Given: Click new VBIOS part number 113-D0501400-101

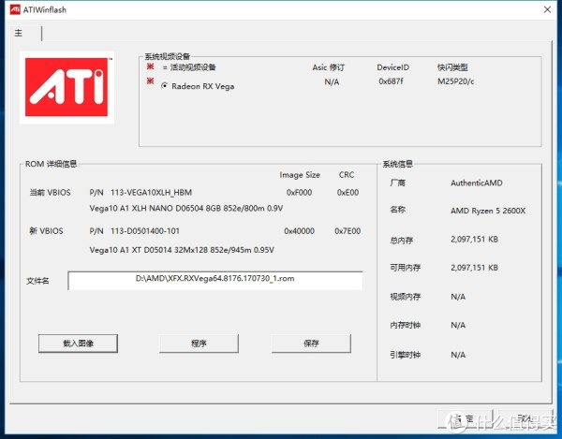Looking at the screenshot, I should point(145,231).
